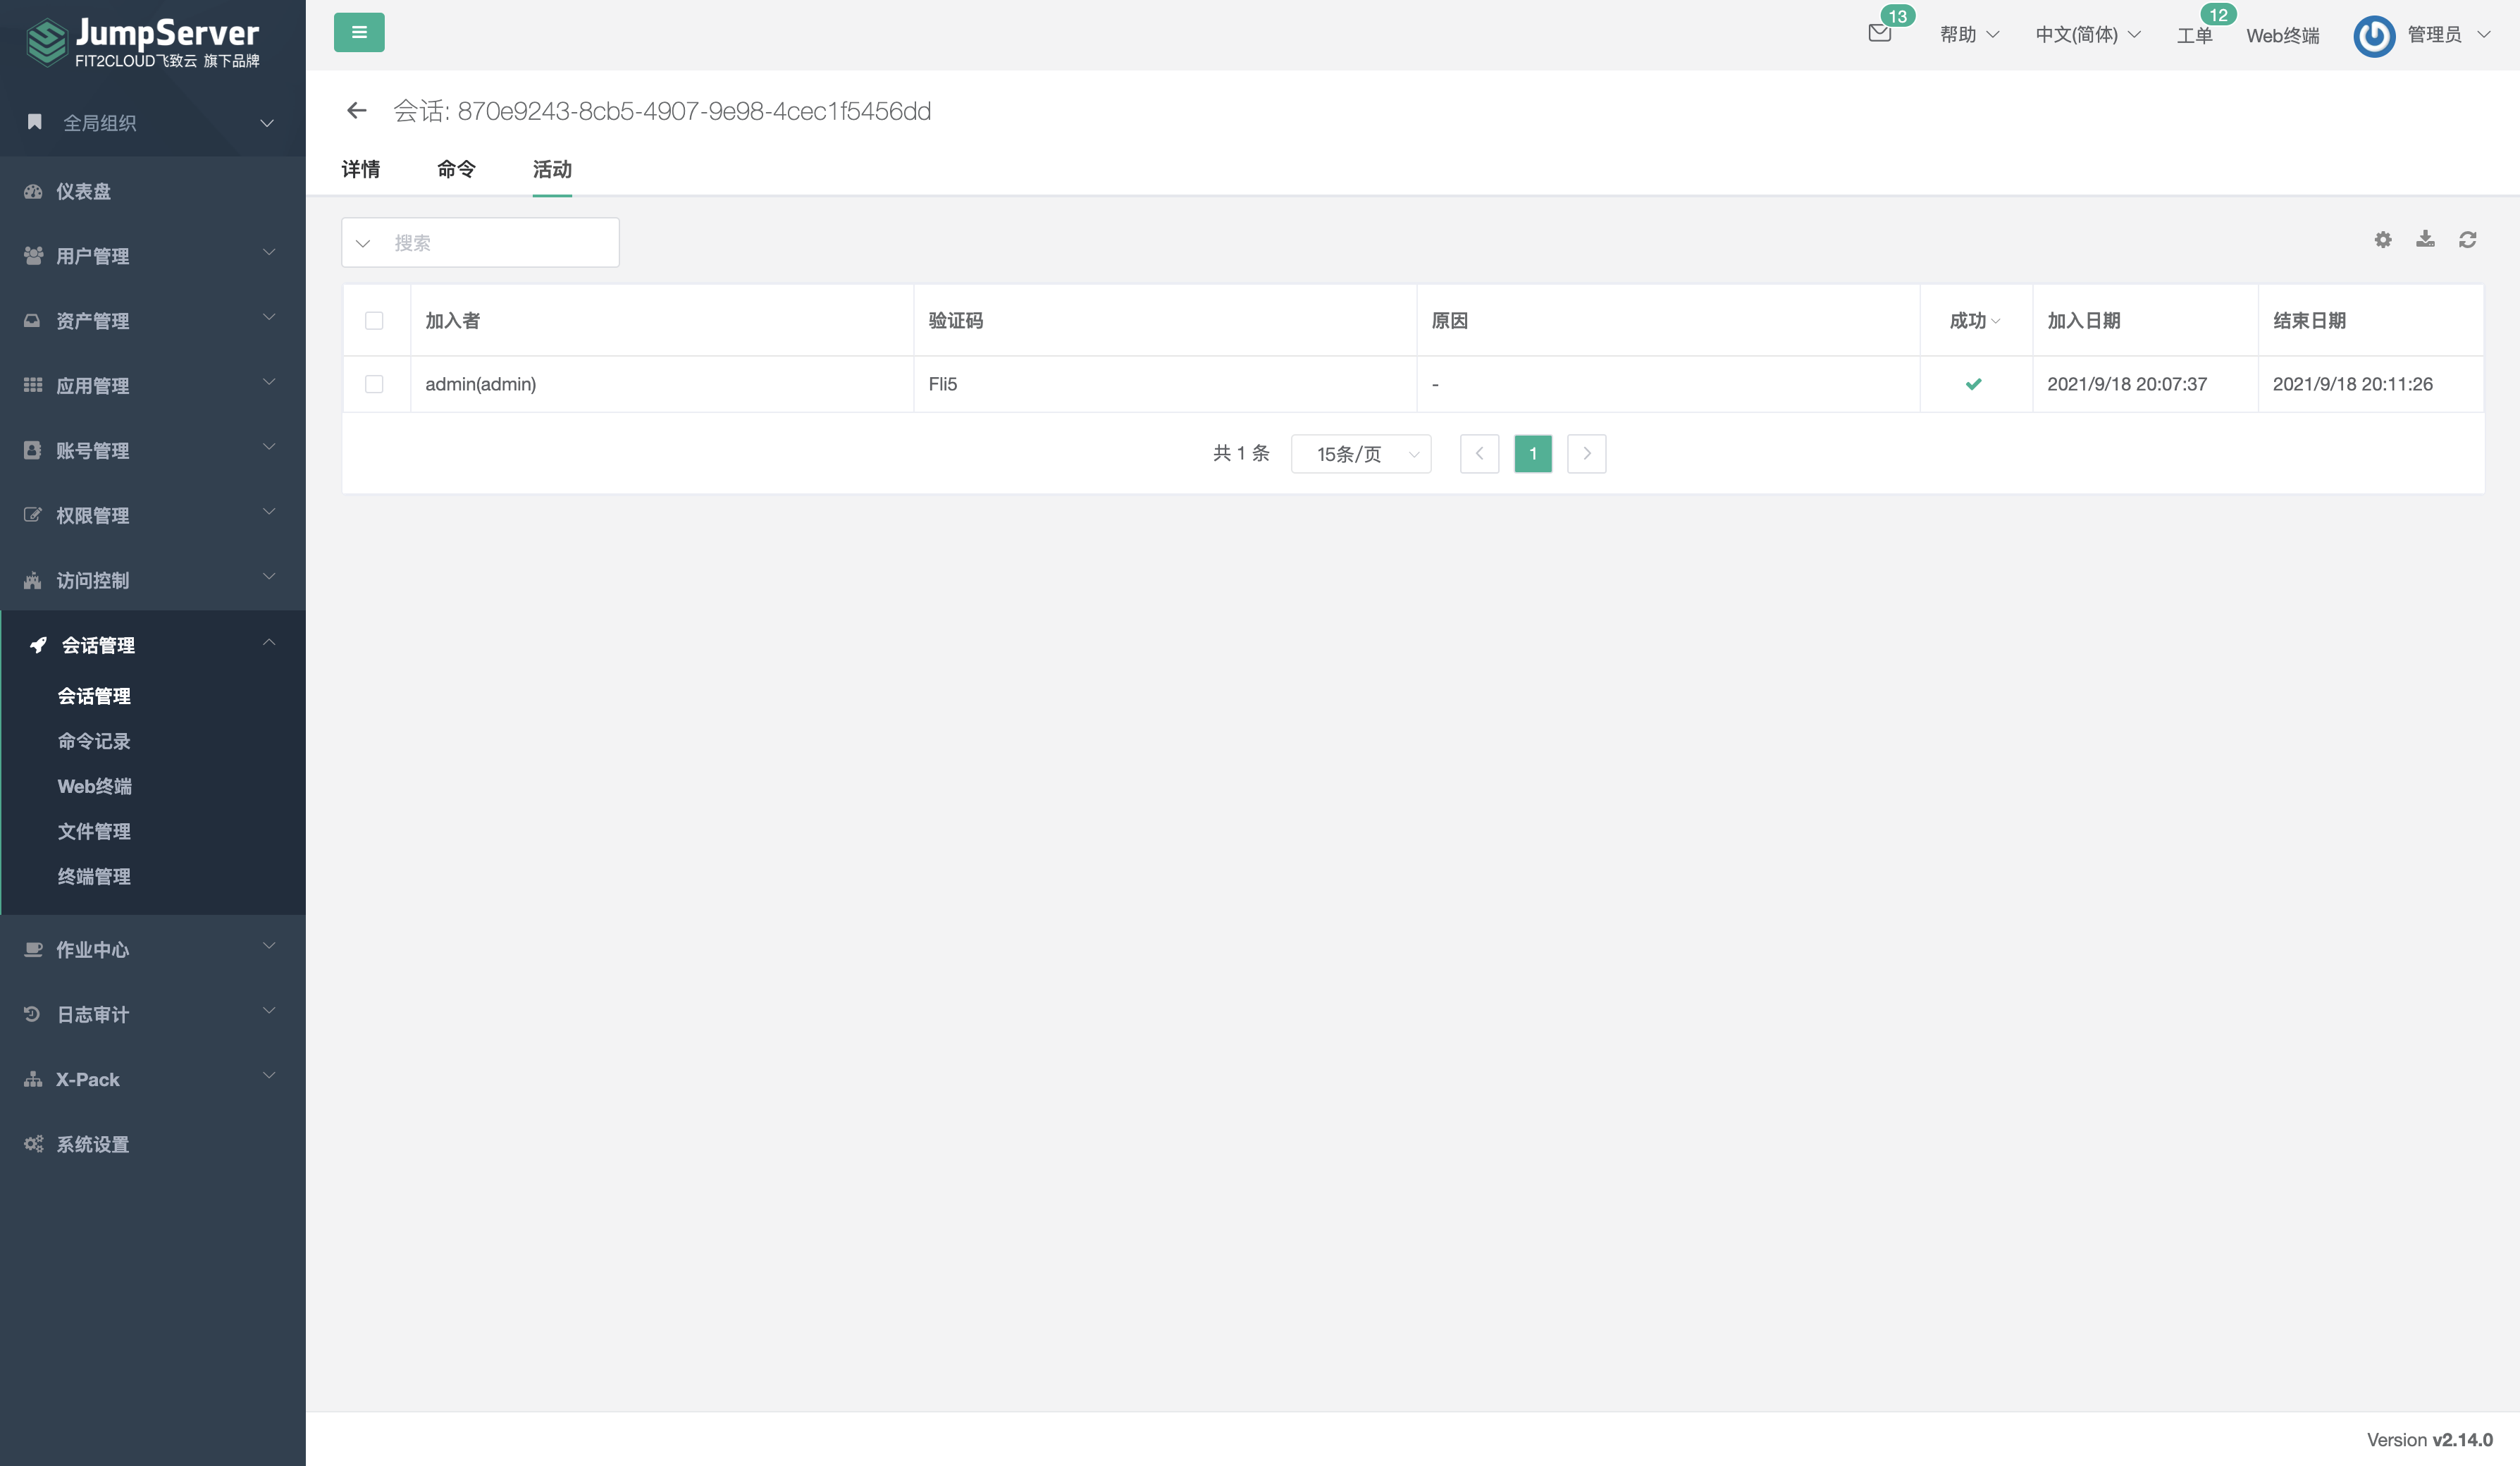Click the green success checkmark
This screenshot has width=2520, height=1466.
click(x=1973, y=384)
